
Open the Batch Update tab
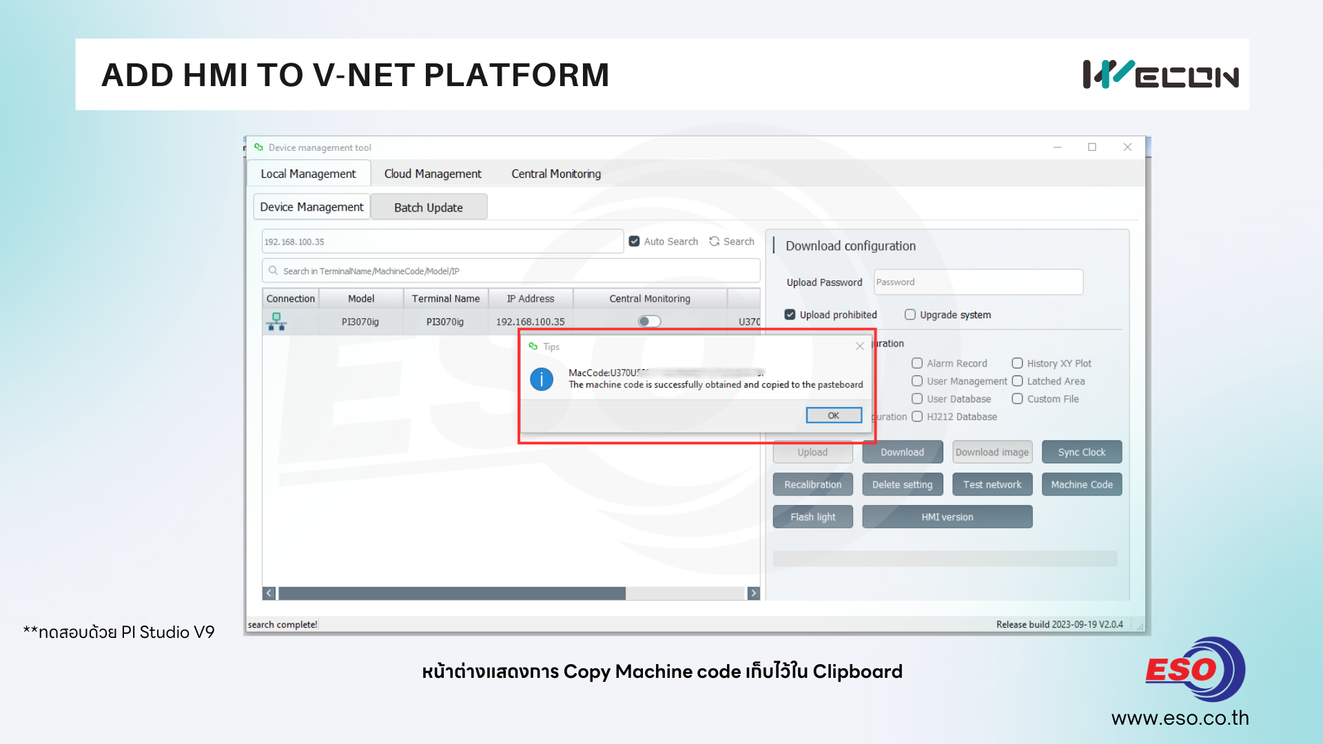pos(428,207)
